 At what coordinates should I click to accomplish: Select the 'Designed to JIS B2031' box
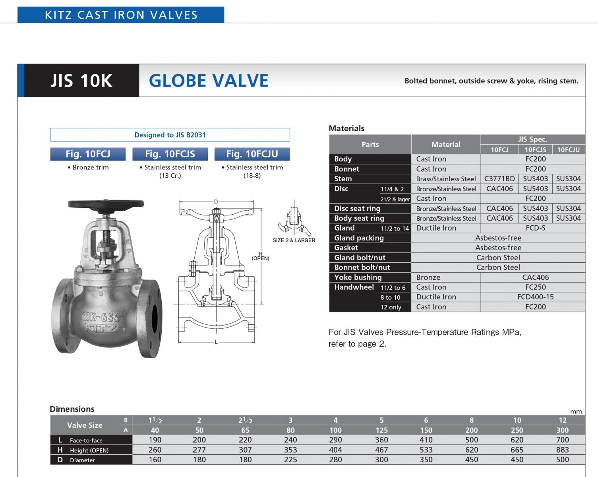tap(170, 135)
